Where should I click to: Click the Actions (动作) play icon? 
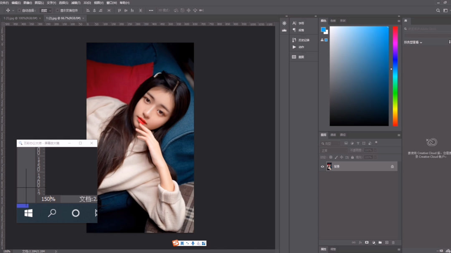tap(294, 47)
